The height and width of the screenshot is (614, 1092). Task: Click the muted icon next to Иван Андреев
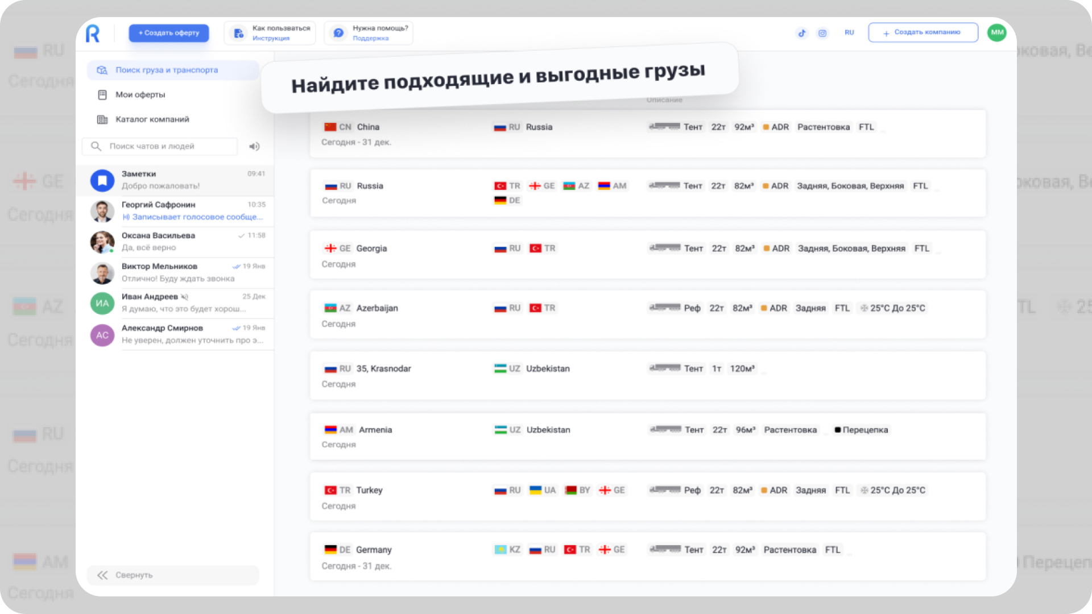click(184, 297)
